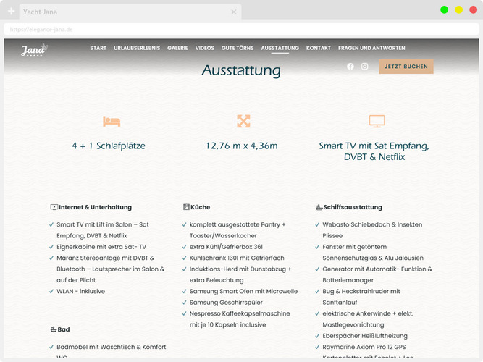Click the expand arrows dimensions icon
The width and height of the screenshot is (483, 362).
243,121
